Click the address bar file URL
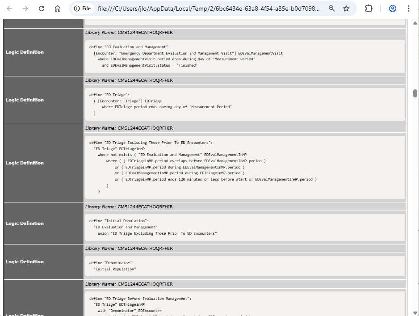 tap(209, 8)
